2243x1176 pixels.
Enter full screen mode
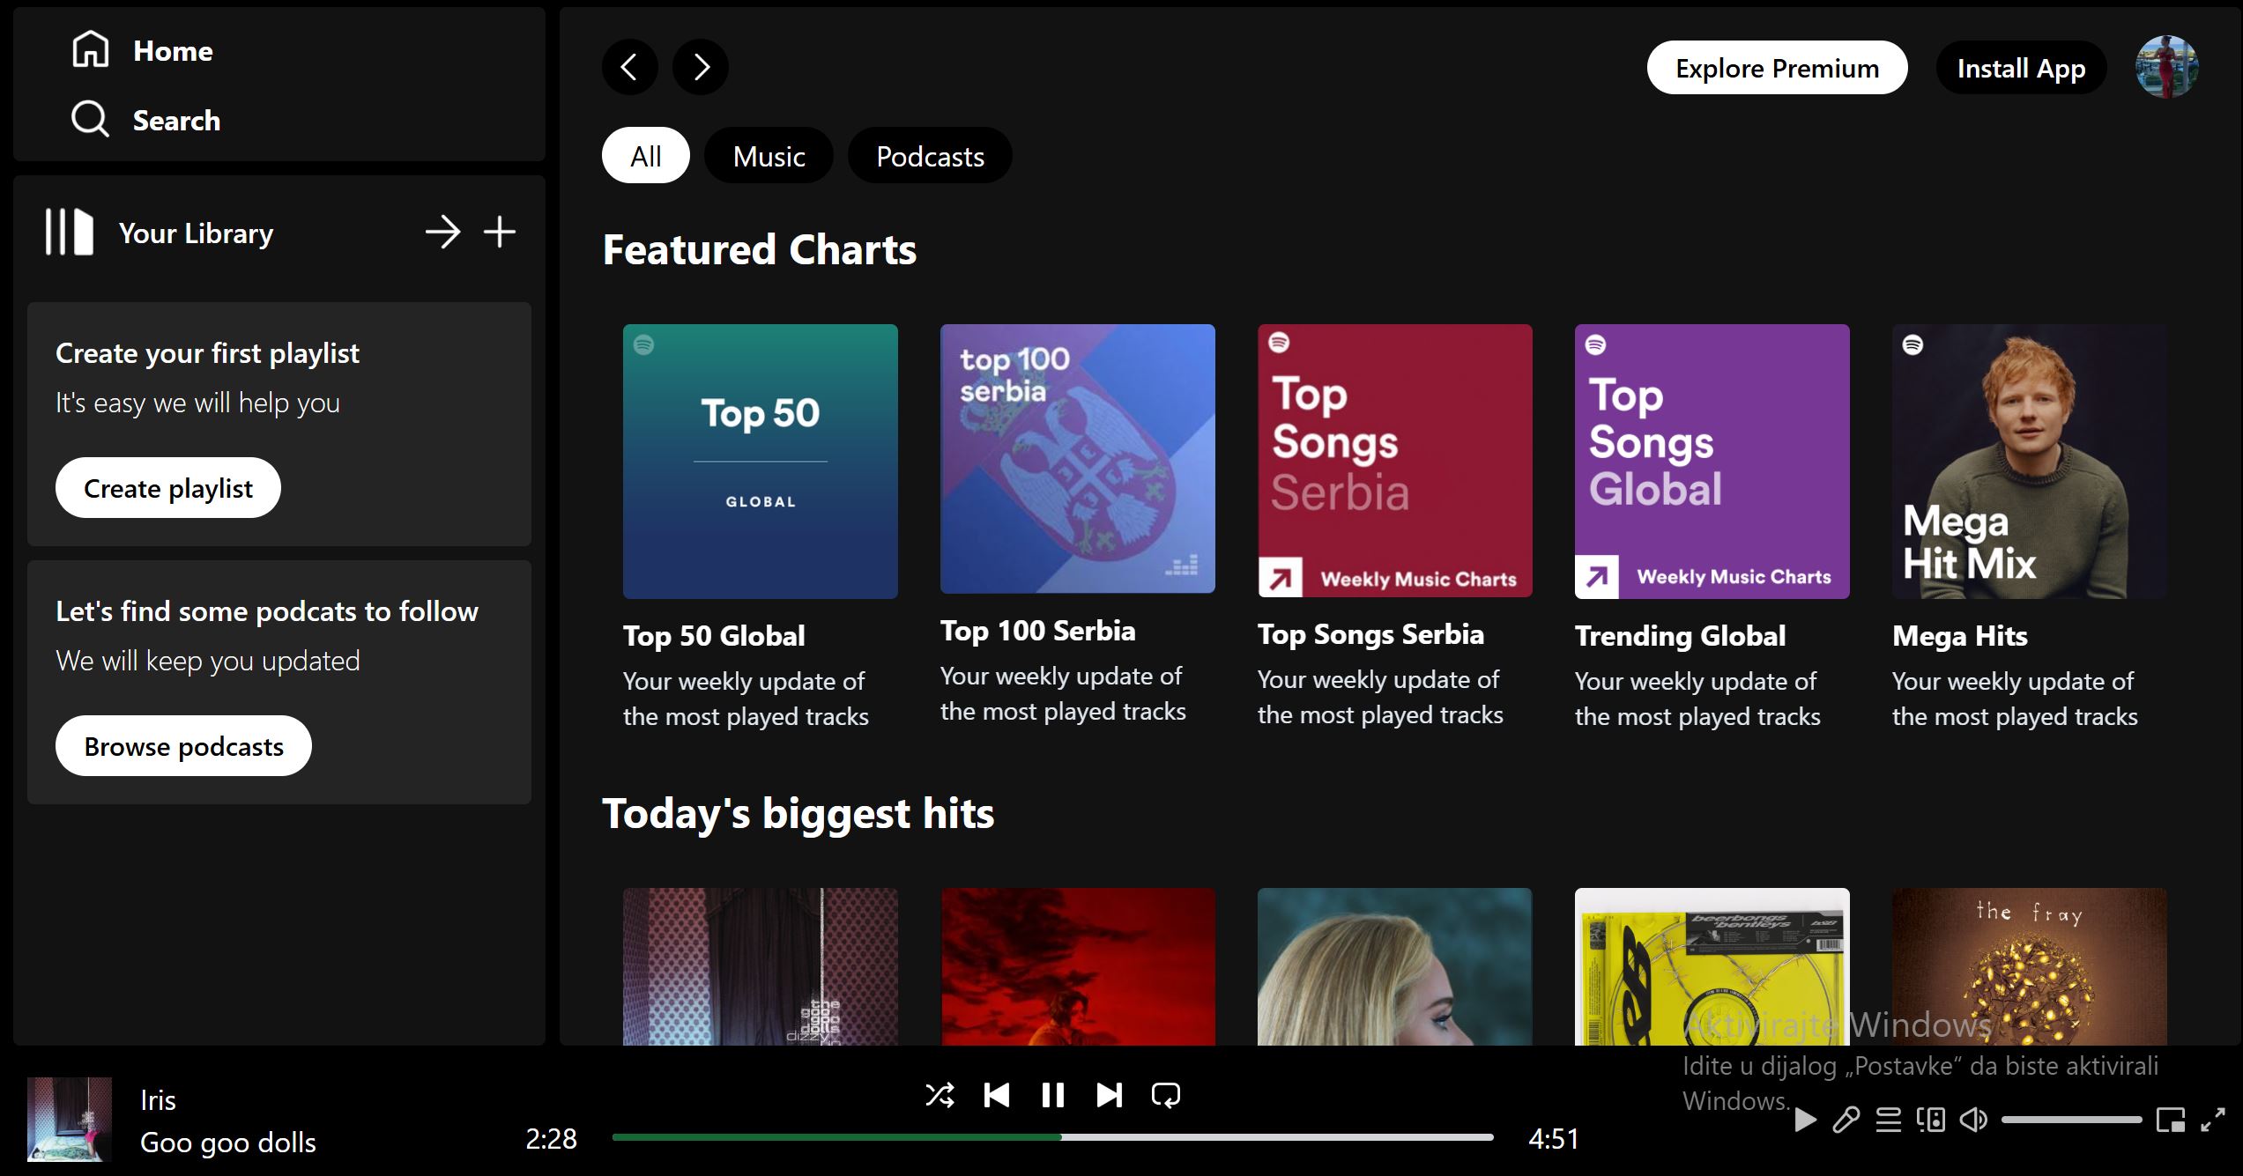click(x=2213, y=1120)
